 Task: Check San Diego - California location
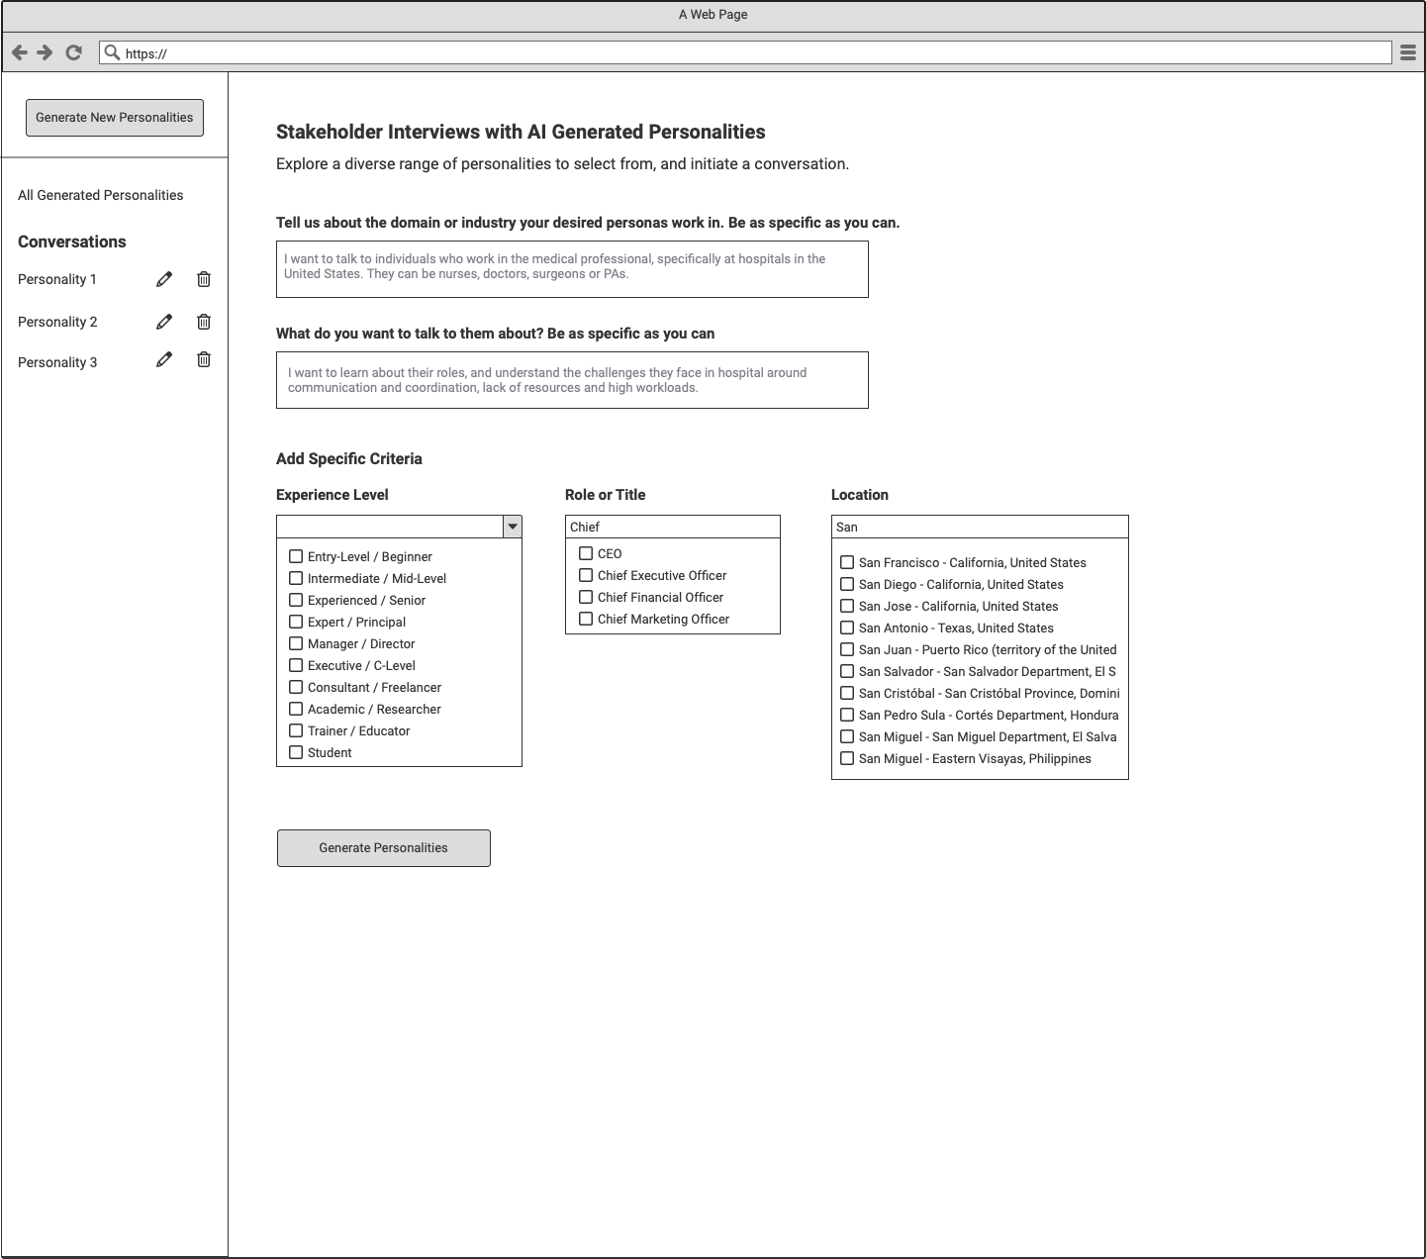[x=847, y=584]
